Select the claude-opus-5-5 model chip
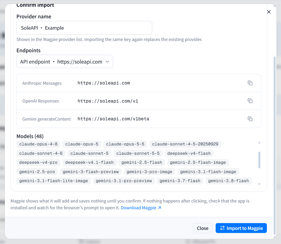This screenshot has width=281, height=244. click(125, 144)
